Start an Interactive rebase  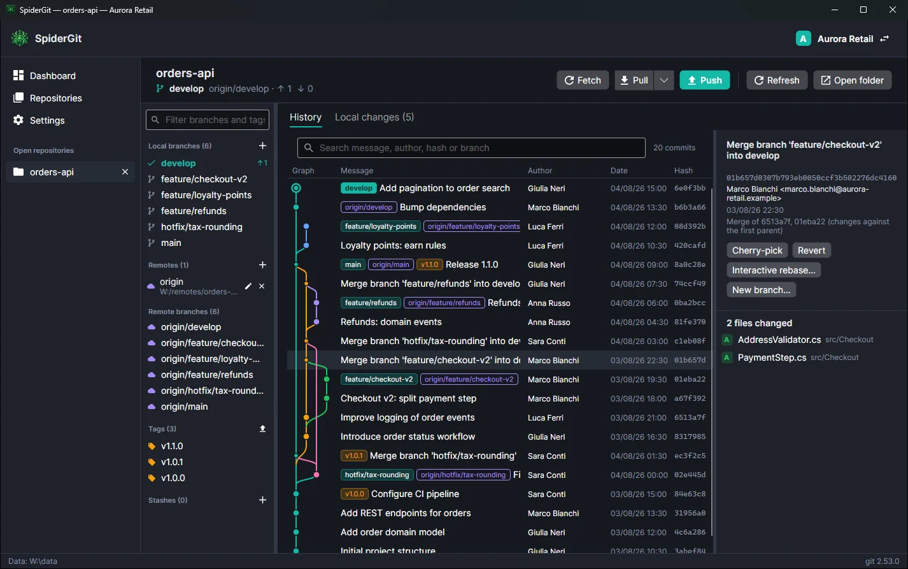point(774,270)
